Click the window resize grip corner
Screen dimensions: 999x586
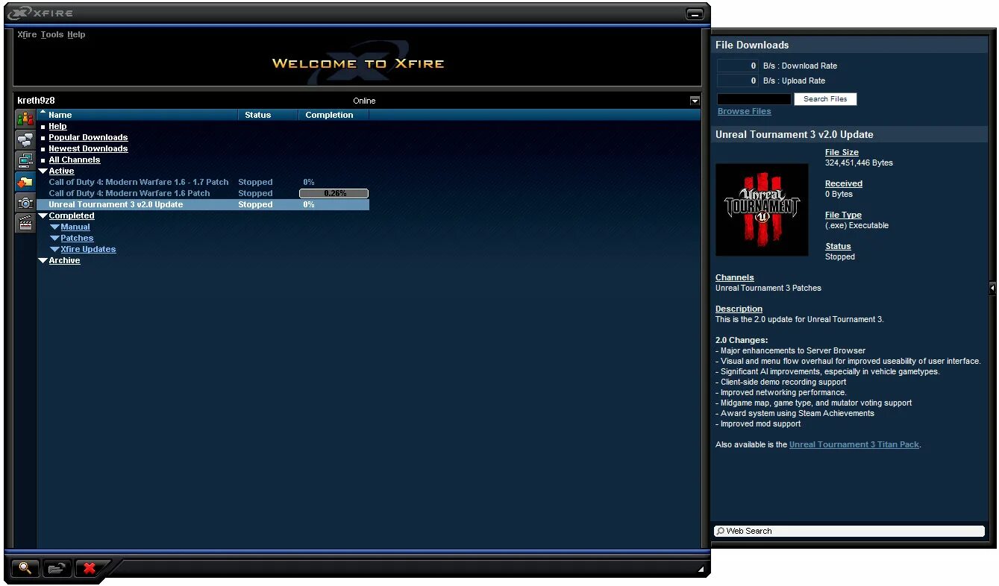point(701,570)
